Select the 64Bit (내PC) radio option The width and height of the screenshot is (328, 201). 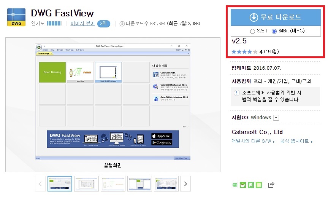coord(274,31)
